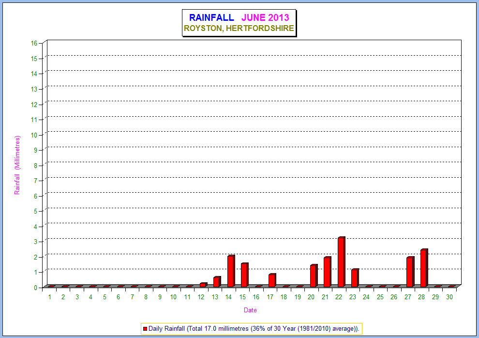Click x-axis date label 16

point(256,297)
